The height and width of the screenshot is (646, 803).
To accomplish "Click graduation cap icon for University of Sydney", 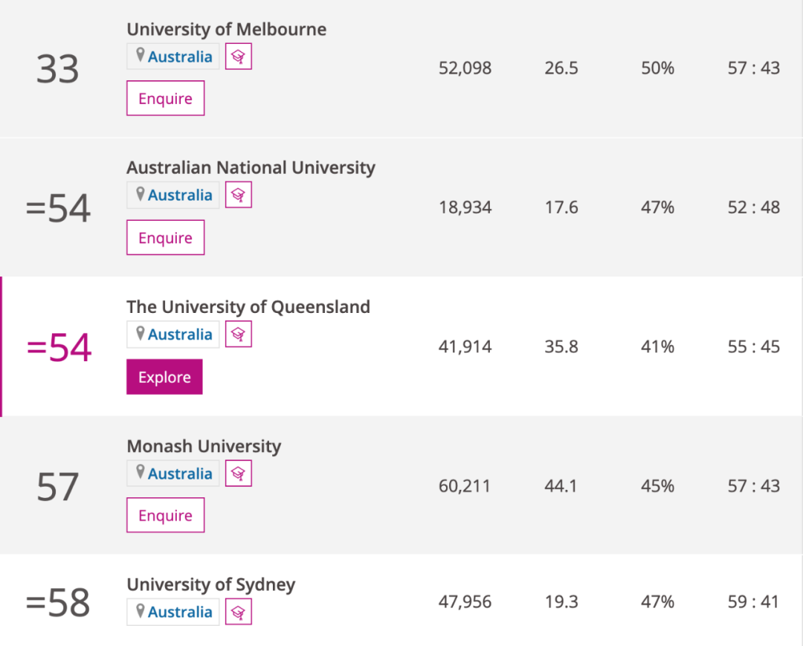I will [239, 612].
